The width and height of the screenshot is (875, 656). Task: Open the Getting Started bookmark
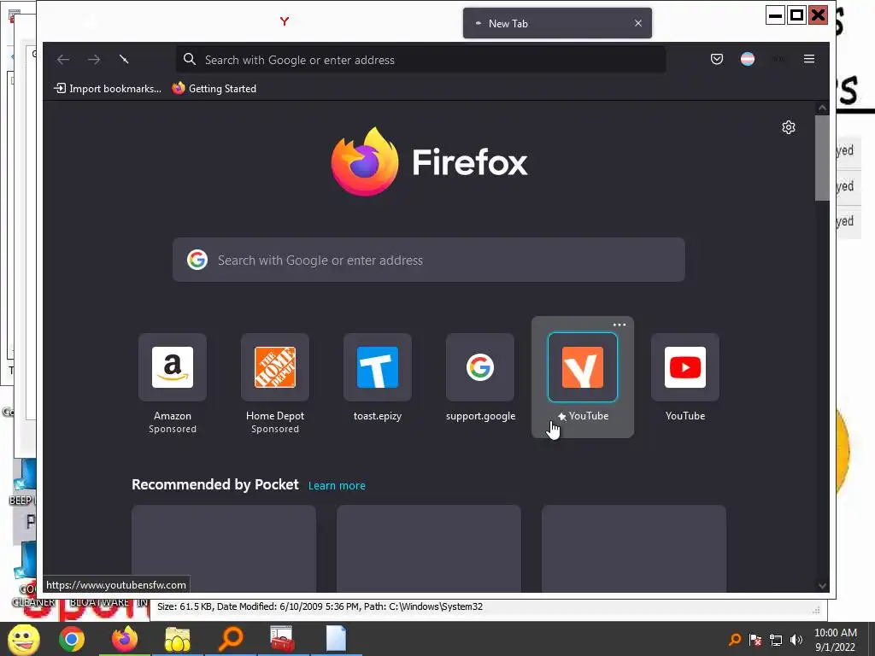pyautogui.click(x=214, y=89)
